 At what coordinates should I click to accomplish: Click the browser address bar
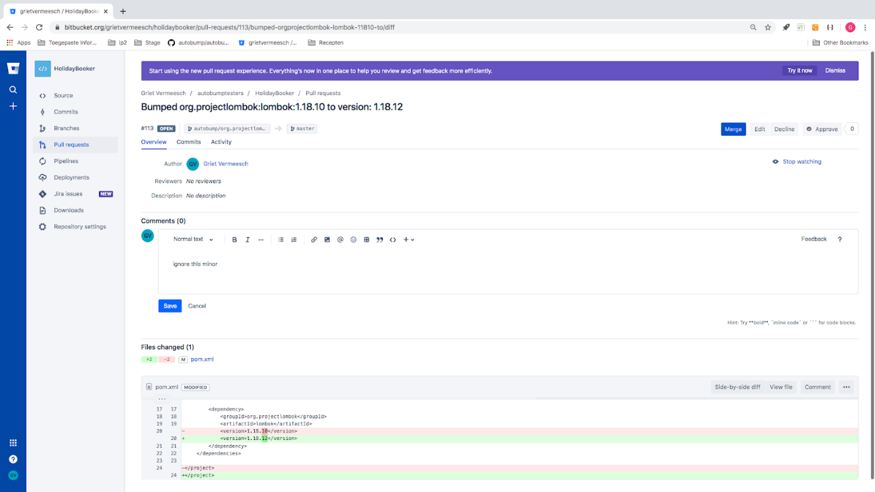tap(399, 27)
